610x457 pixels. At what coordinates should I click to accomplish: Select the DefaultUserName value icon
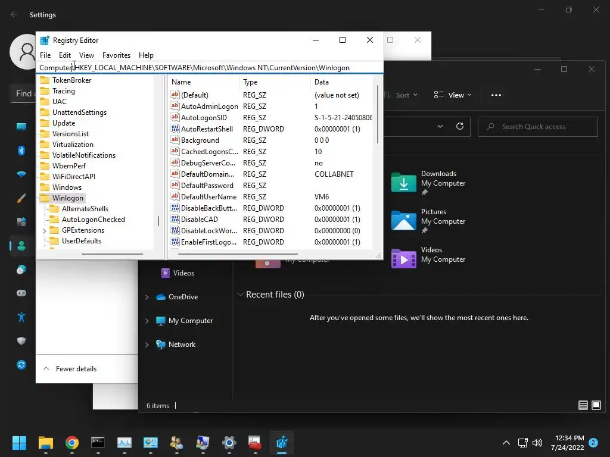tap(175, 196)
